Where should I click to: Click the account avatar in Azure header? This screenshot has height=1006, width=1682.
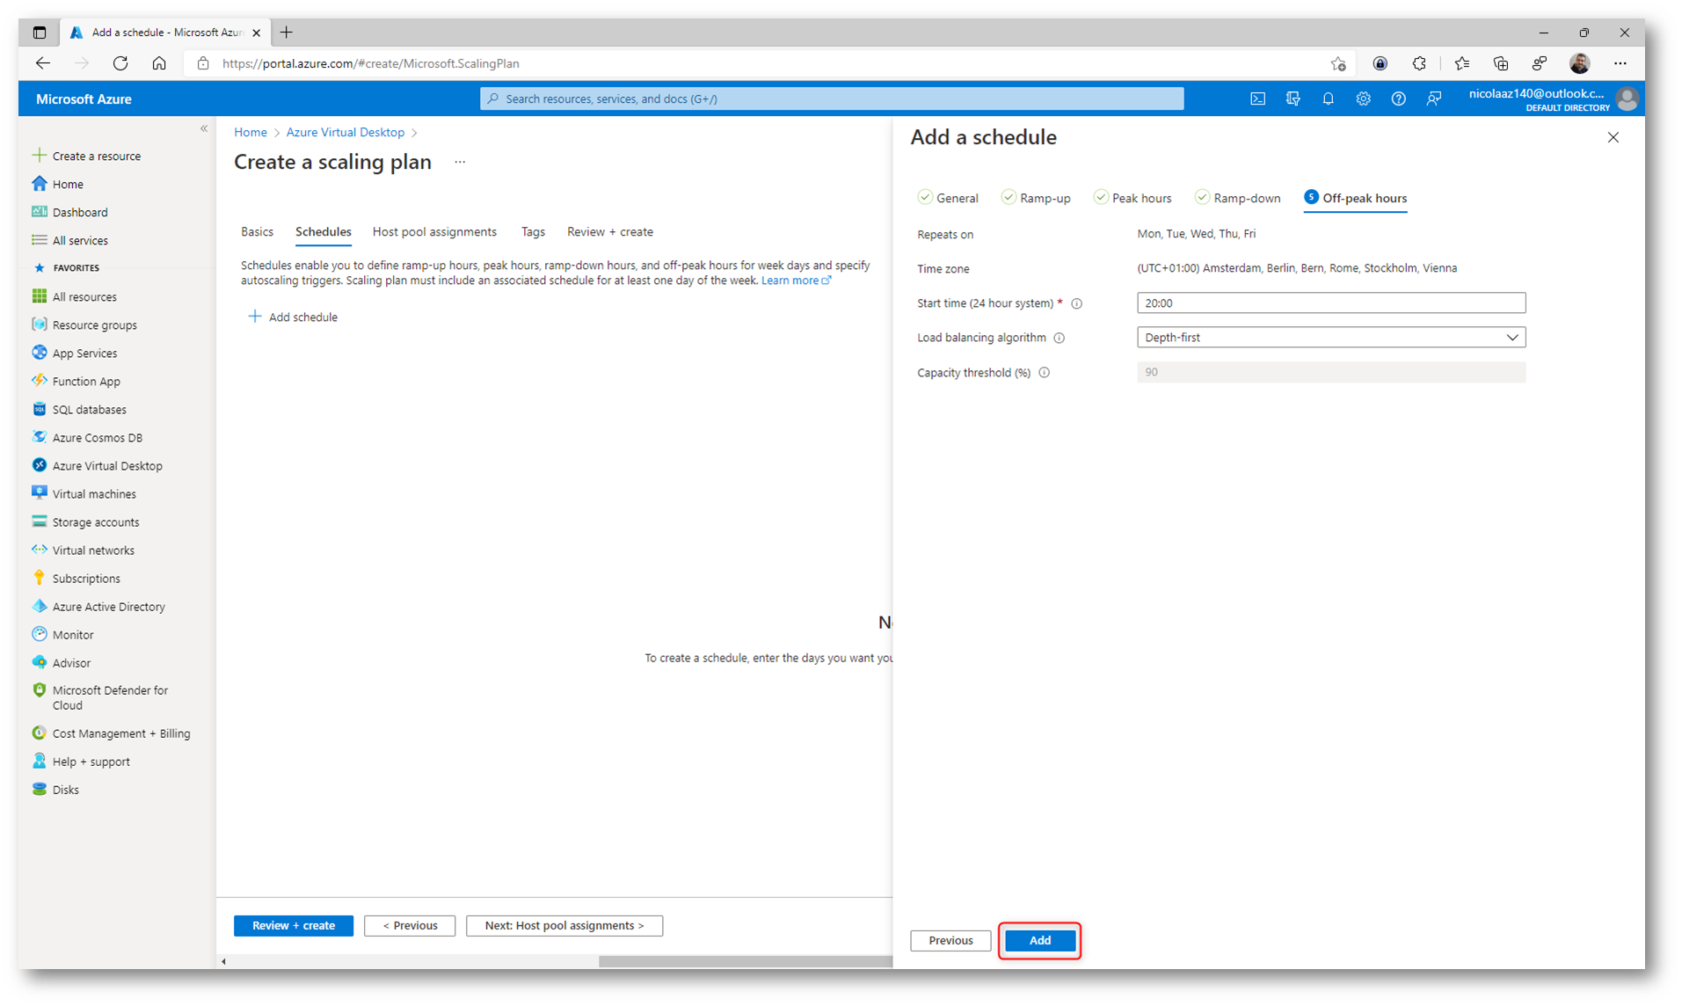(x=1627, y=99)
